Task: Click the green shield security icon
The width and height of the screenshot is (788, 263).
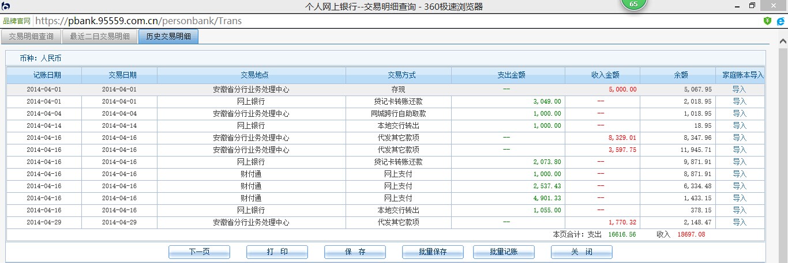Action: pyautogui.click(x=767, y=21)
